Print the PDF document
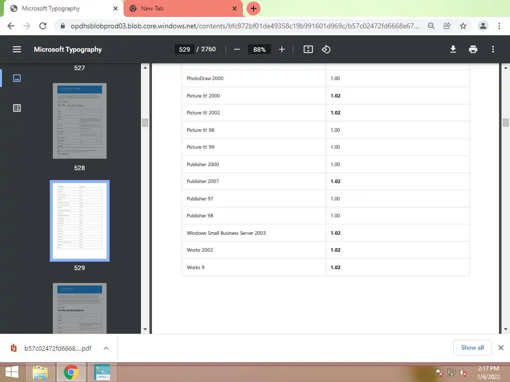The width and height of the screenshot is (510, 382). coord(473,49)
